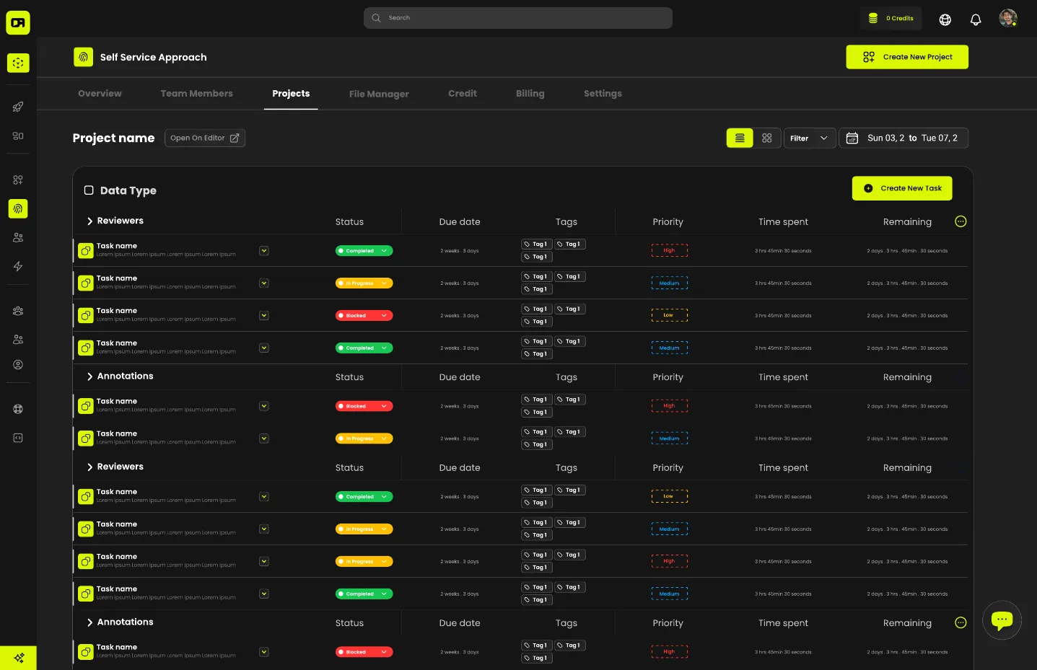The width and height of the screenshot is (1037, 670).
Task: Click the Project name heading
Action: pyautogui.click(x=113, y=138)
